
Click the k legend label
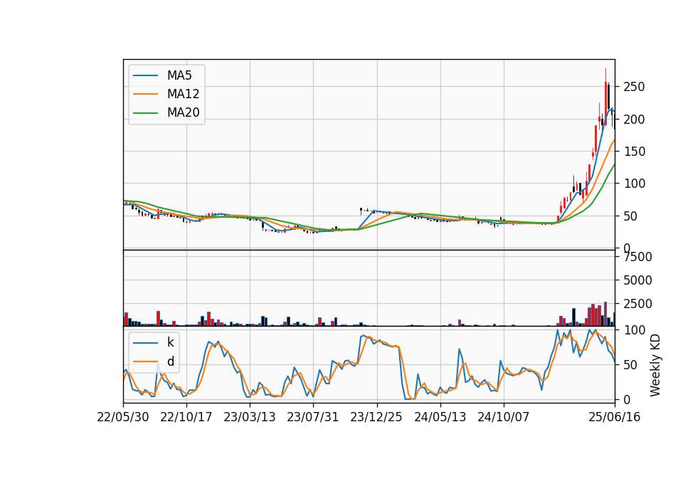tap(170, 342)
